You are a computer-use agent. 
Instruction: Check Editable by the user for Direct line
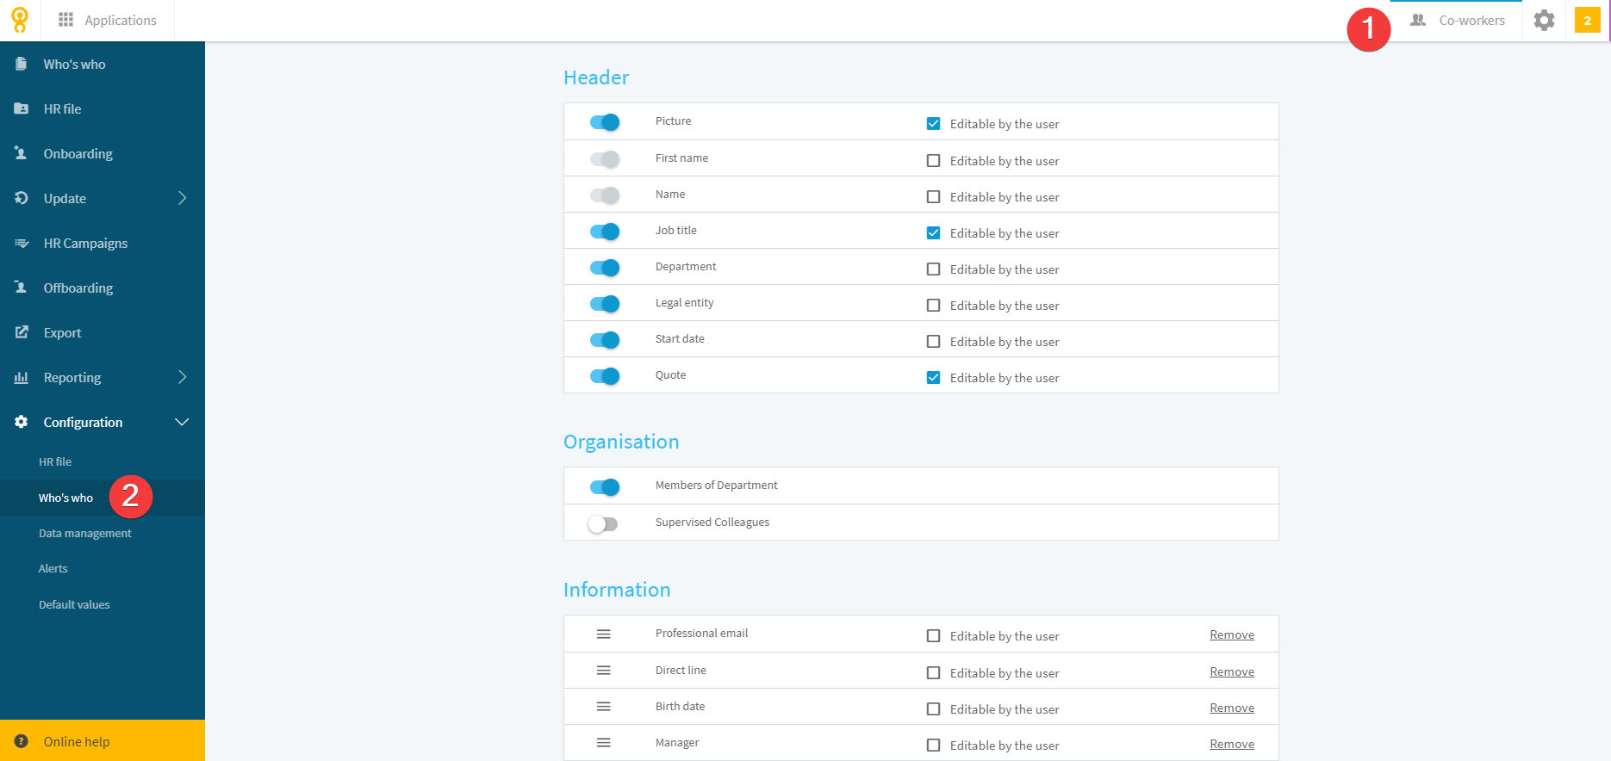[933, 672]
